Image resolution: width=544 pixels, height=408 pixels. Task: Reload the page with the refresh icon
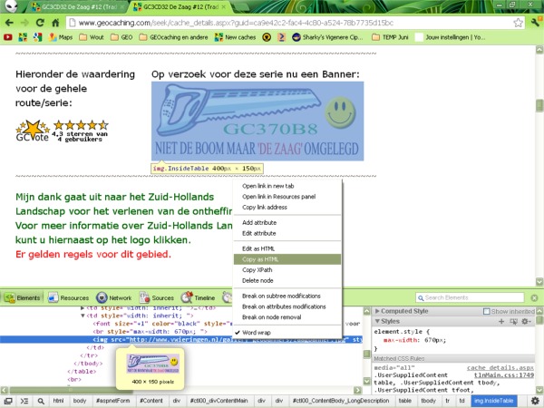40,23
